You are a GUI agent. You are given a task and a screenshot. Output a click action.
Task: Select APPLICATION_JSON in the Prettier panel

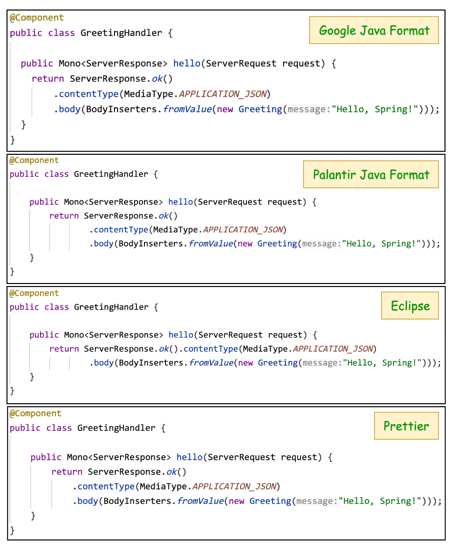(x=234, y=487)
